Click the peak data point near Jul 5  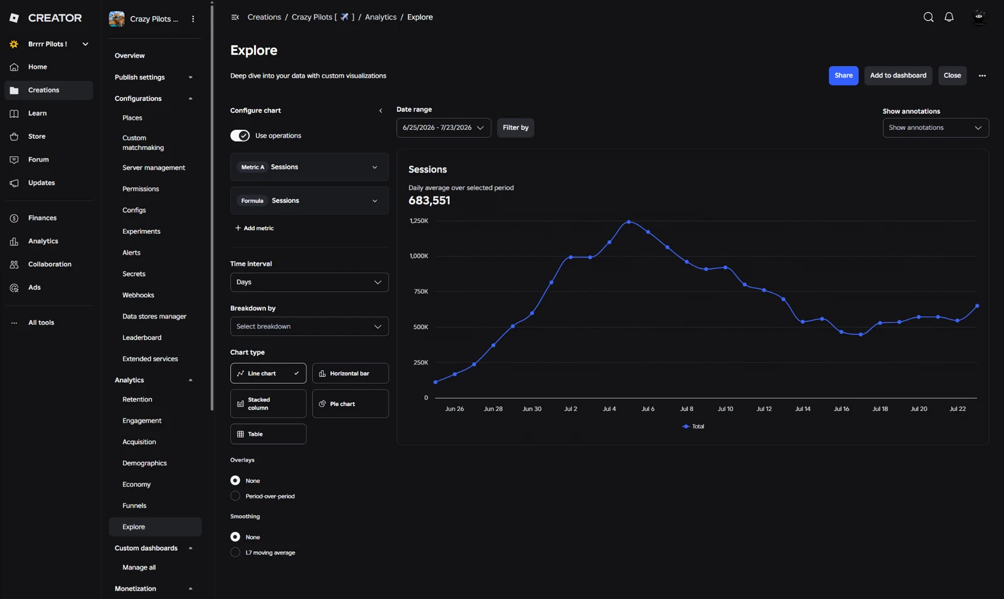(629, 221)
